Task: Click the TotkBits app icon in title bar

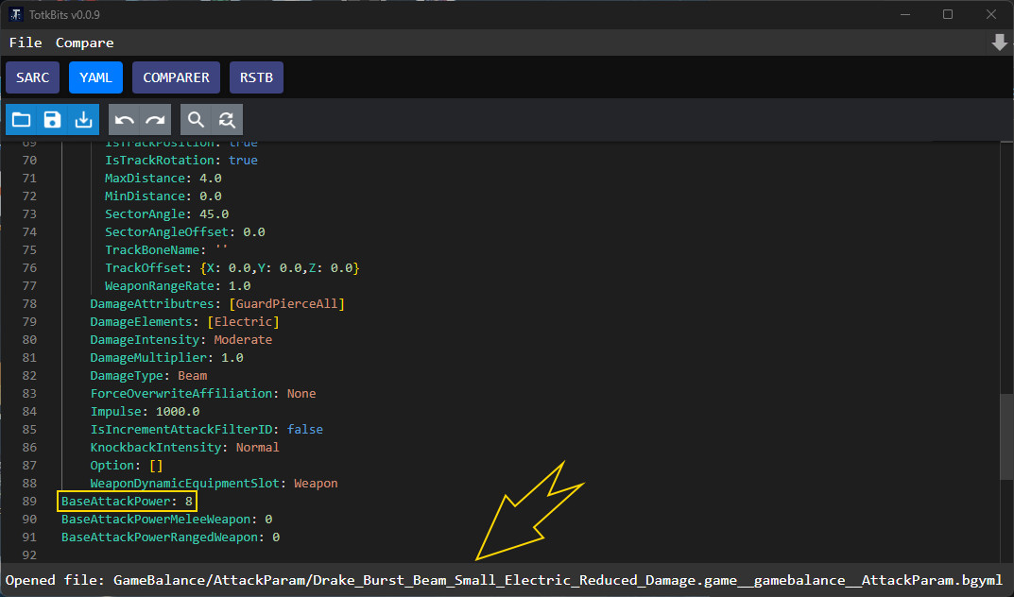Action: (16, 14)
